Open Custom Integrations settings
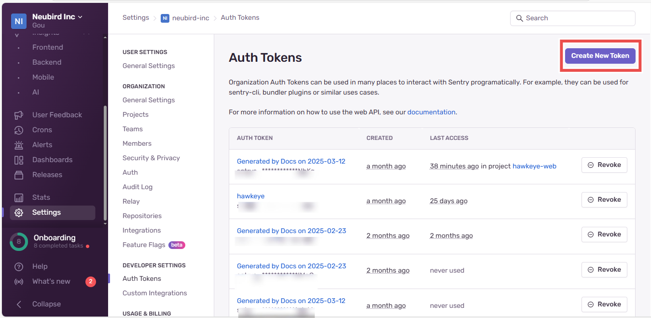Image resolution: width=651 pixels, height=318 pixels. (x=154, y=293)
